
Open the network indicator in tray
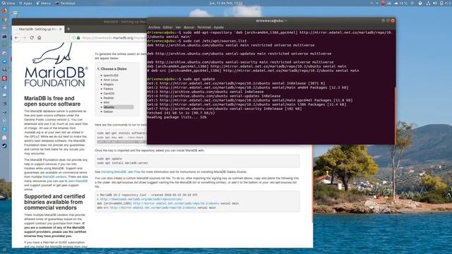tap(428, 3)
